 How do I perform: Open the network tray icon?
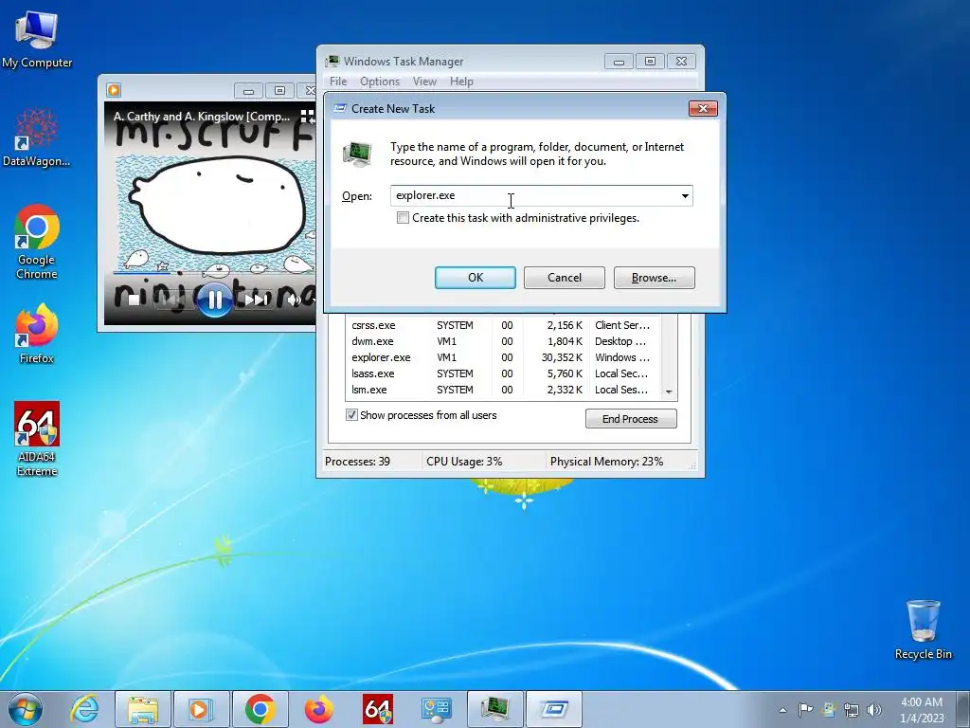point(852,709)
